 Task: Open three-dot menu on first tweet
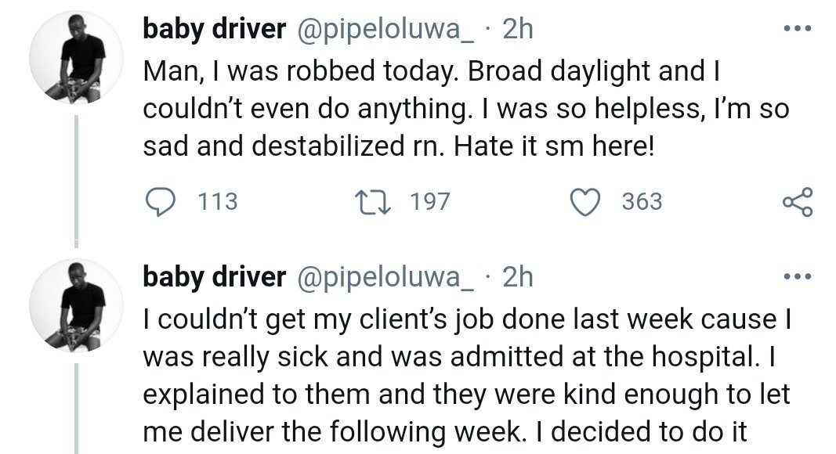(x=798, y=30)
